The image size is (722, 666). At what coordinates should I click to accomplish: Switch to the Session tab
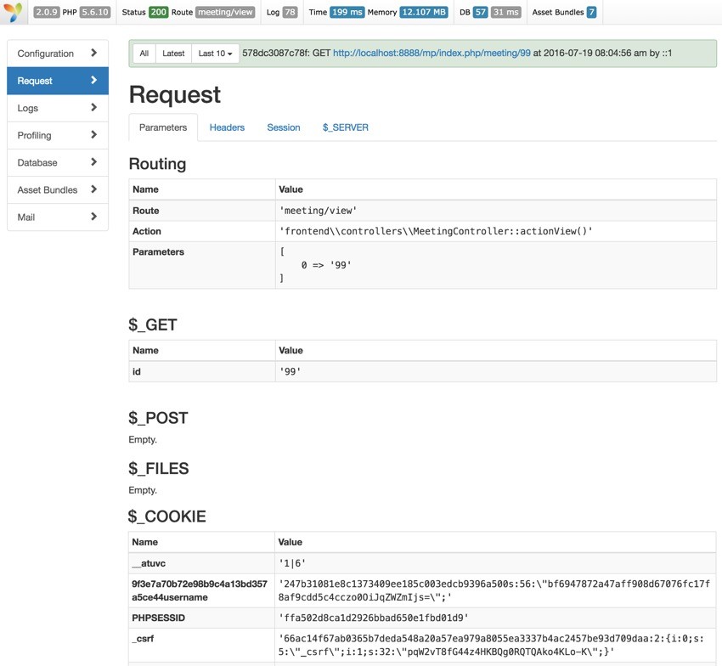click(x=284, y=127)
